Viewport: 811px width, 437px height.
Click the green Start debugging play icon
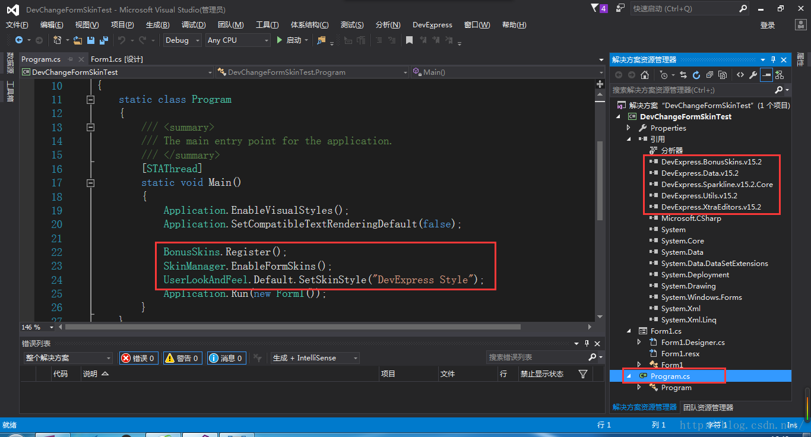click(x=280, y=40)
